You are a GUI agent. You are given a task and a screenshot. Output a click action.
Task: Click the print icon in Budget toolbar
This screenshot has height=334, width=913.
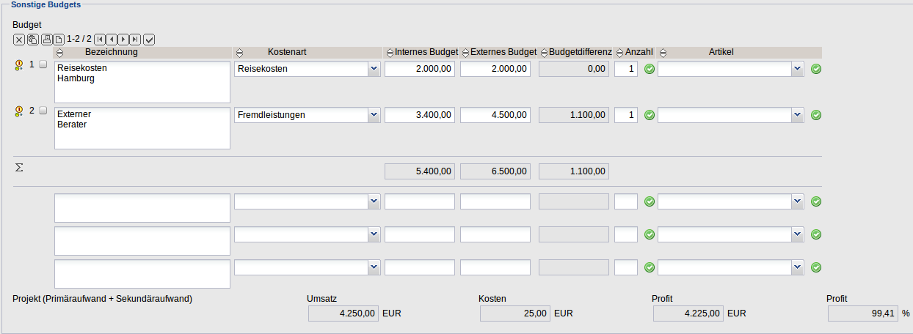tap(46, 39)
